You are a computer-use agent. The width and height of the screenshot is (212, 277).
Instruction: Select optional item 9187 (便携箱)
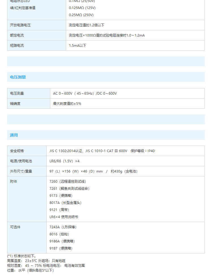click(x=61, y=248)
